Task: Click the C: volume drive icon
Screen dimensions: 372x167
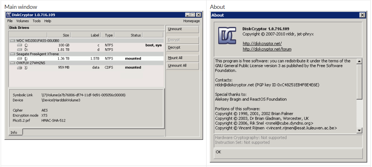Action: coord(20,45)
